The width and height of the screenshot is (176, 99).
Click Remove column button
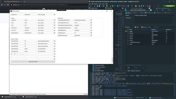tap(144, 27)
